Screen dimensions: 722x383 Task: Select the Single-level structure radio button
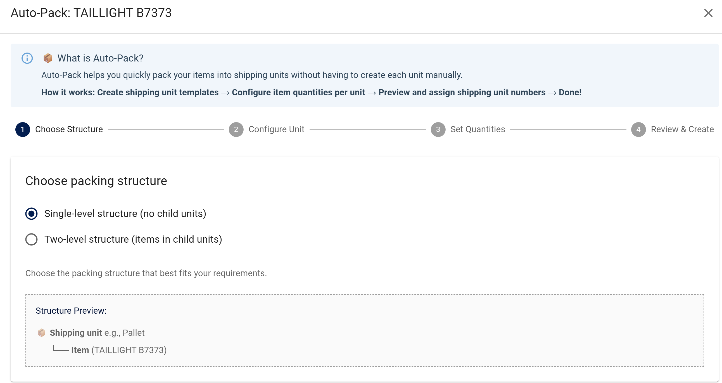pyautogui.click(x=31, y=214)
